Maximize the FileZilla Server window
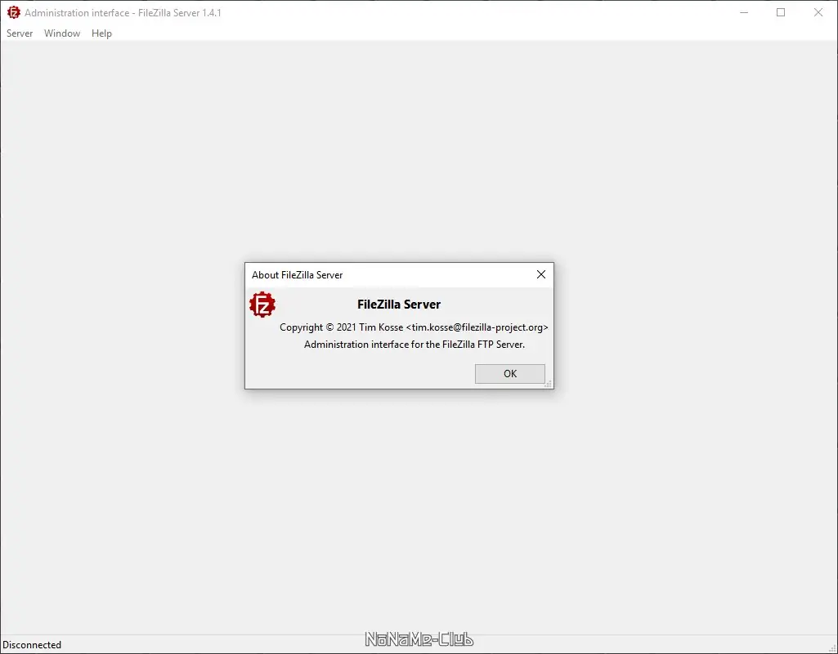The width and height of the screenshot is (838, 654). point(781,12)
